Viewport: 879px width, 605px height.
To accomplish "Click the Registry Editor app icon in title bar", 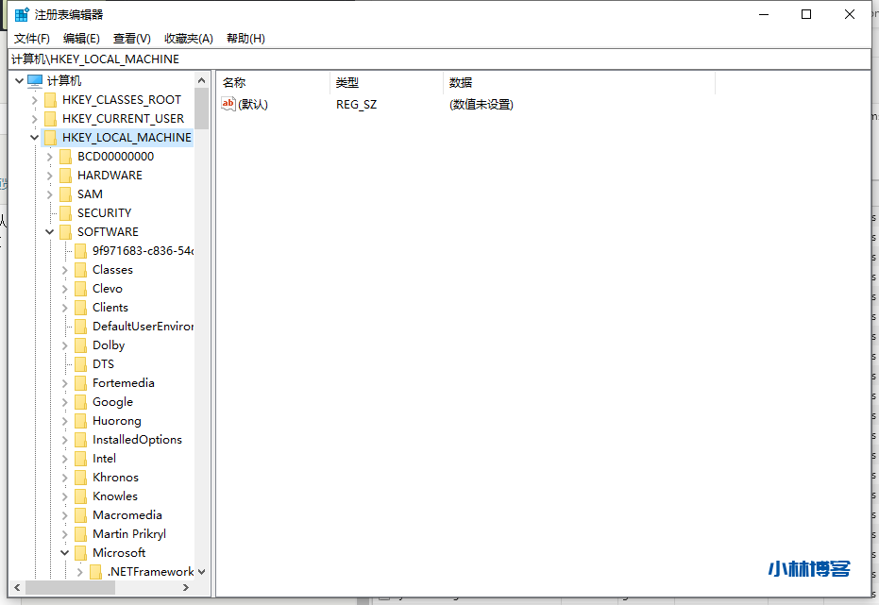I will point(22,14).
